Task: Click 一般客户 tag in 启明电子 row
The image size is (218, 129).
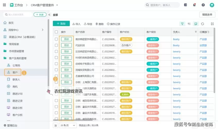Action: (x=153, y=64)
